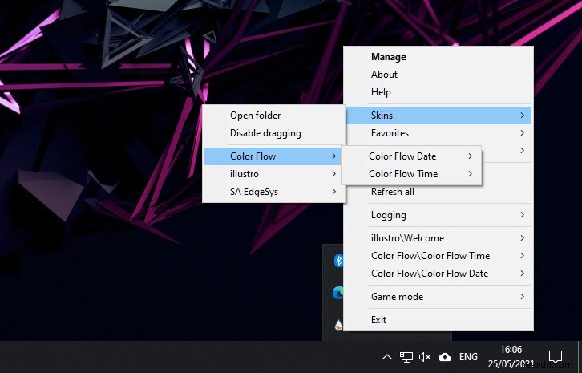Open the Manage entry in Rainmeter menu
The width and height of the screenshot is (582, 373).
coord(439,57)
